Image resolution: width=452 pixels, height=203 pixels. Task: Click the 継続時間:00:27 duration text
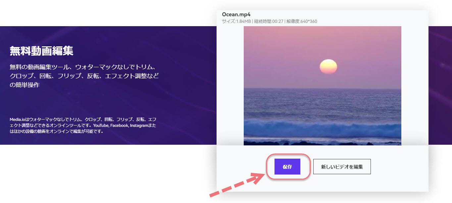coord(268,22)
